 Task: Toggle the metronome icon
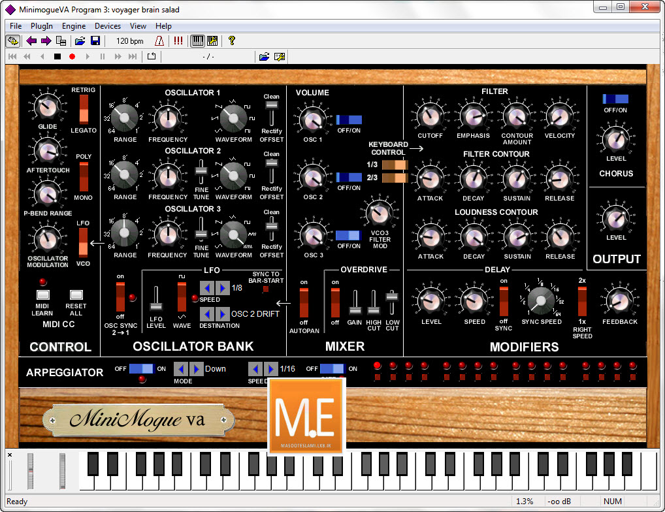tap(159, 40)
